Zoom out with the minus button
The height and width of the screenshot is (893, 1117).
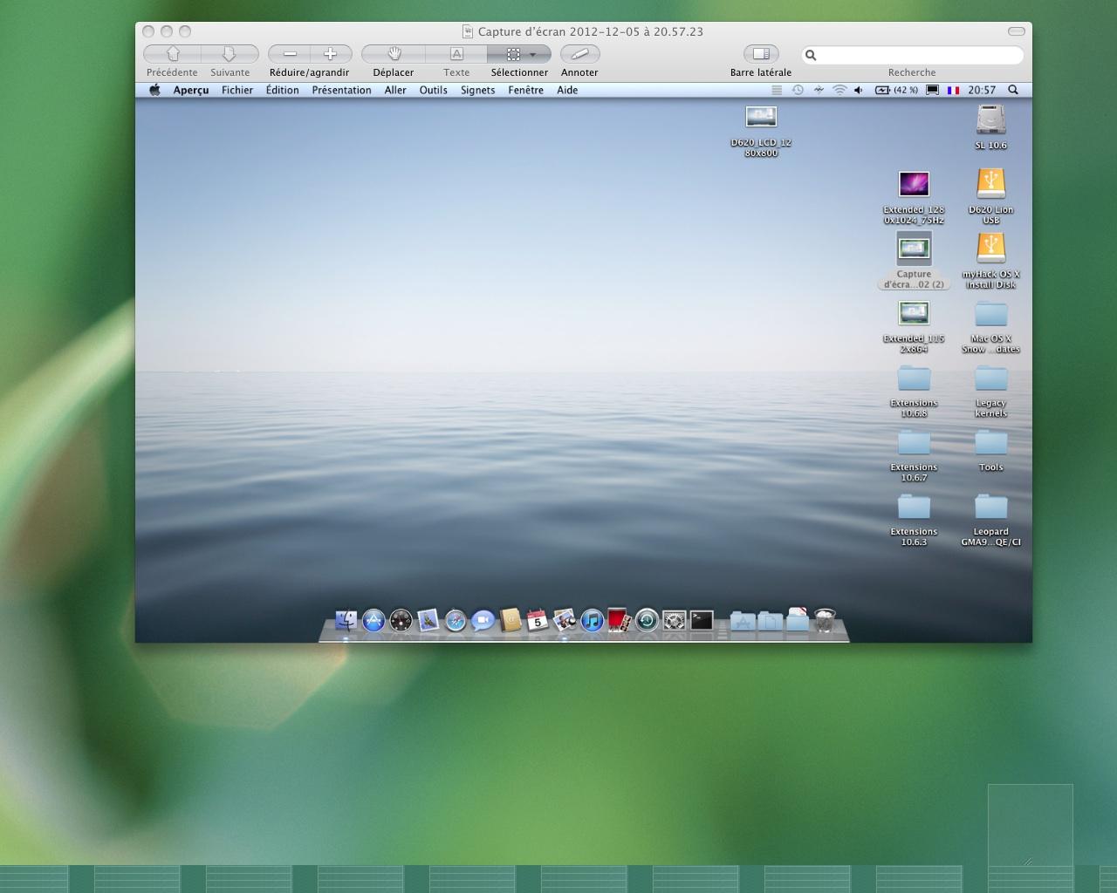pos(290,54)
